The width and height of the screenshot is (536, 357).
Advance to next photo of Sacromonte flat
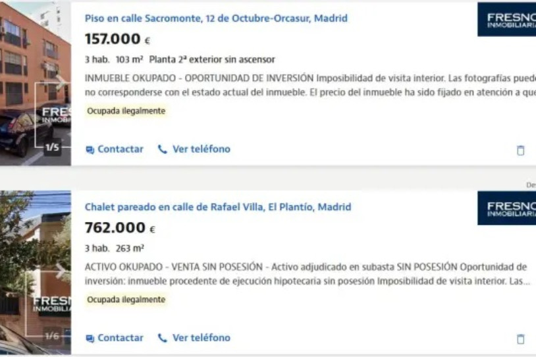click(x=61, y=82)
